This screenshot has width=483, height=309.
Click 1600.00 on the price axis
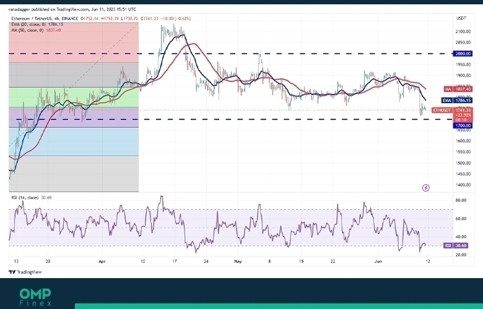click(463, 141)
